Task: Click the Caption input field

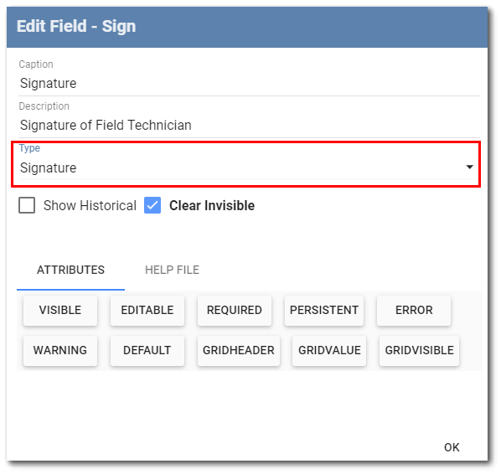Action: pyautogui.click(x=249, y=84)
